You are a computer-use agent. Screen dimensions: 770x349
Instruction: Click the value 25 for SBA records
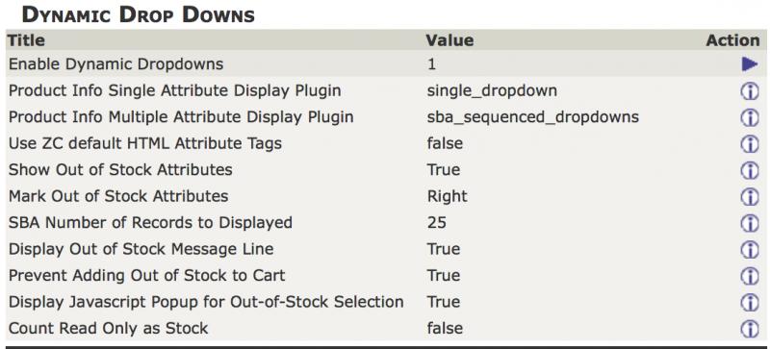point(437,223)
